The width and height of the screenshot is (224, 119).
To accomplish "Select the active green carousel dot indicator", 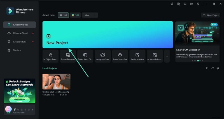I will pyautogui.click(x=198, y=61).
